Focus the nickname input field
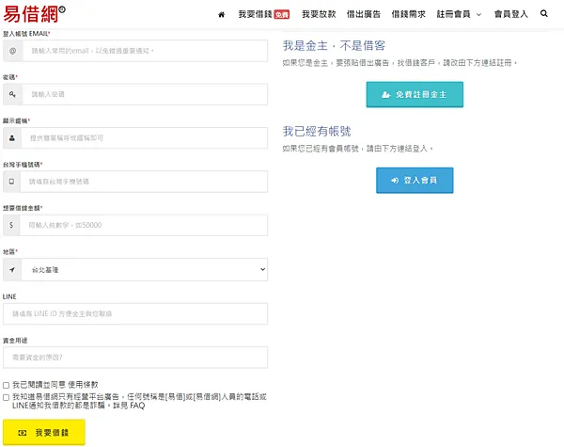 click(x=144, y=138)
